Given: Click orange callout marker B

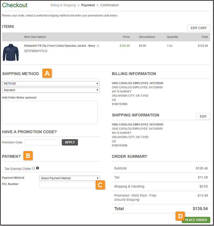Looking at the screenshot, I should (x=28, y=156).
